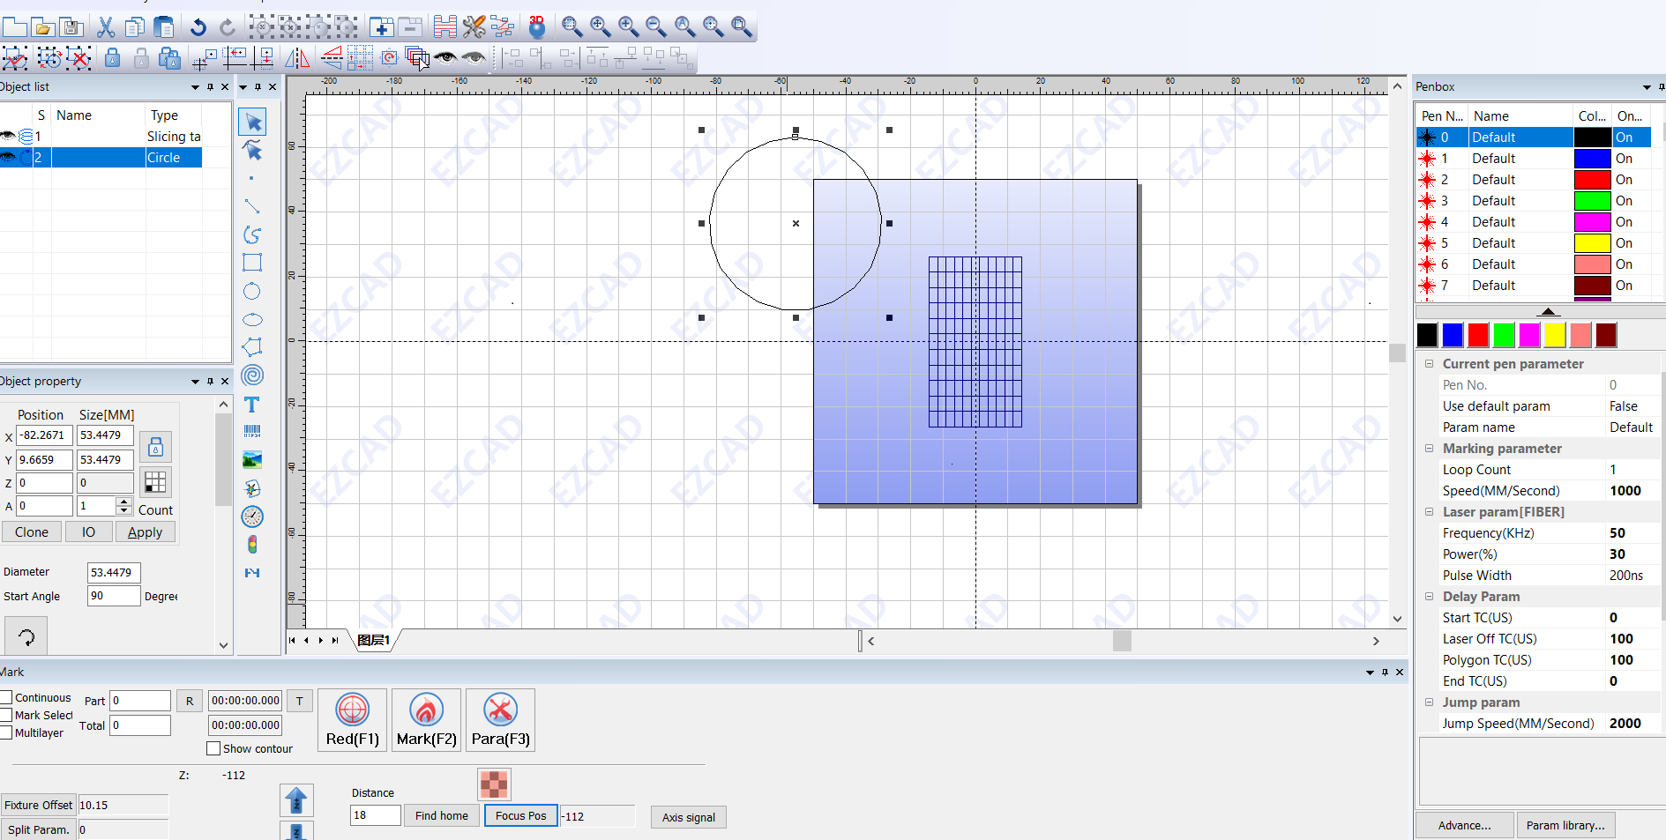Select the ellipse drawing tool

[252, 319]
